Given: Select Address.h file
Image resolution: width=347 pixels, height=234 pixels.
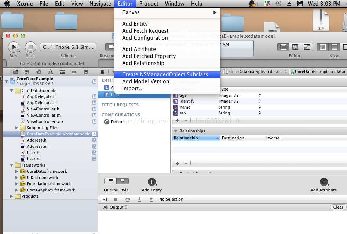Looking at the screenshot, I should [37, 140].
